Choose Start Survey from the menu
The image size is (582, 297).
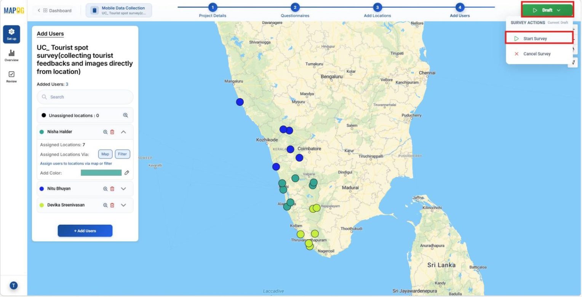(535, 39)
